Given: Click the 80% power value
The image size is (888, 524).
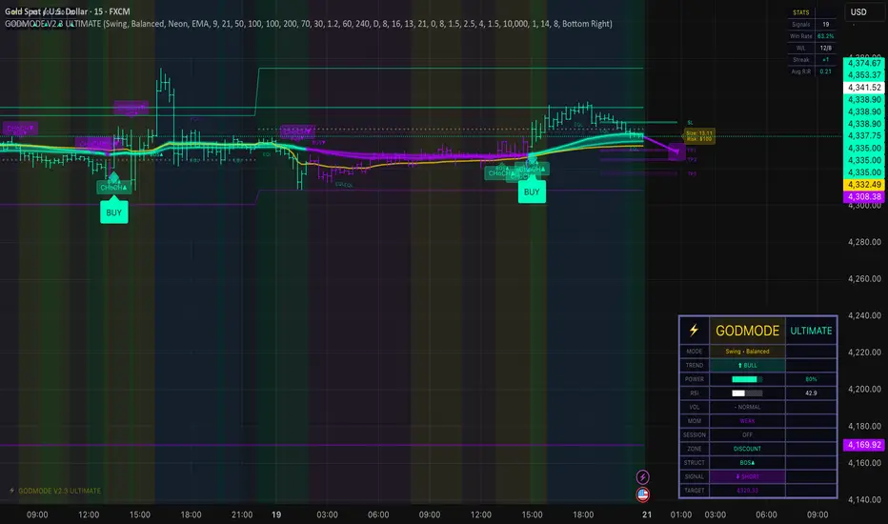Looking at the screenshot, I should (x=811, y=379).
